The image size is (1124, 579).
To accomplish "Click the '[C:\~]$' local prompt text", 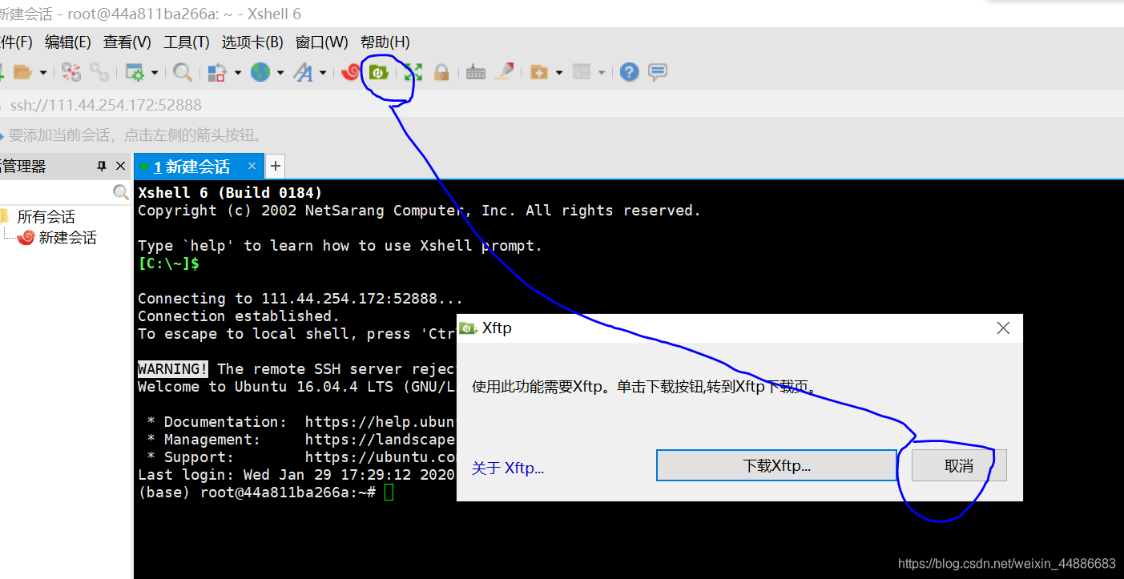I will (x=168, y=263).
